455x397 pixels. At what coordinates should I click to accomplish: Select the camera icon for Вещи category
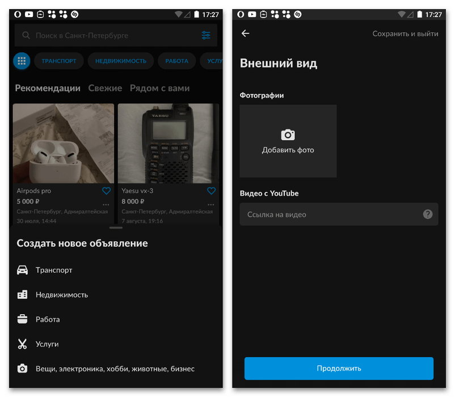(x=22, y=369)
